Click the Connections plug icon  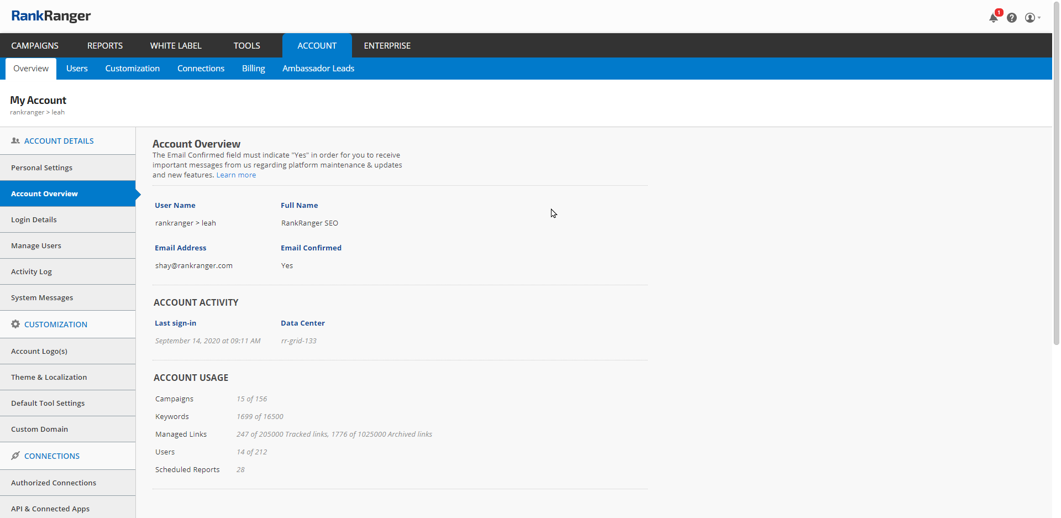[x=15, y=456]
